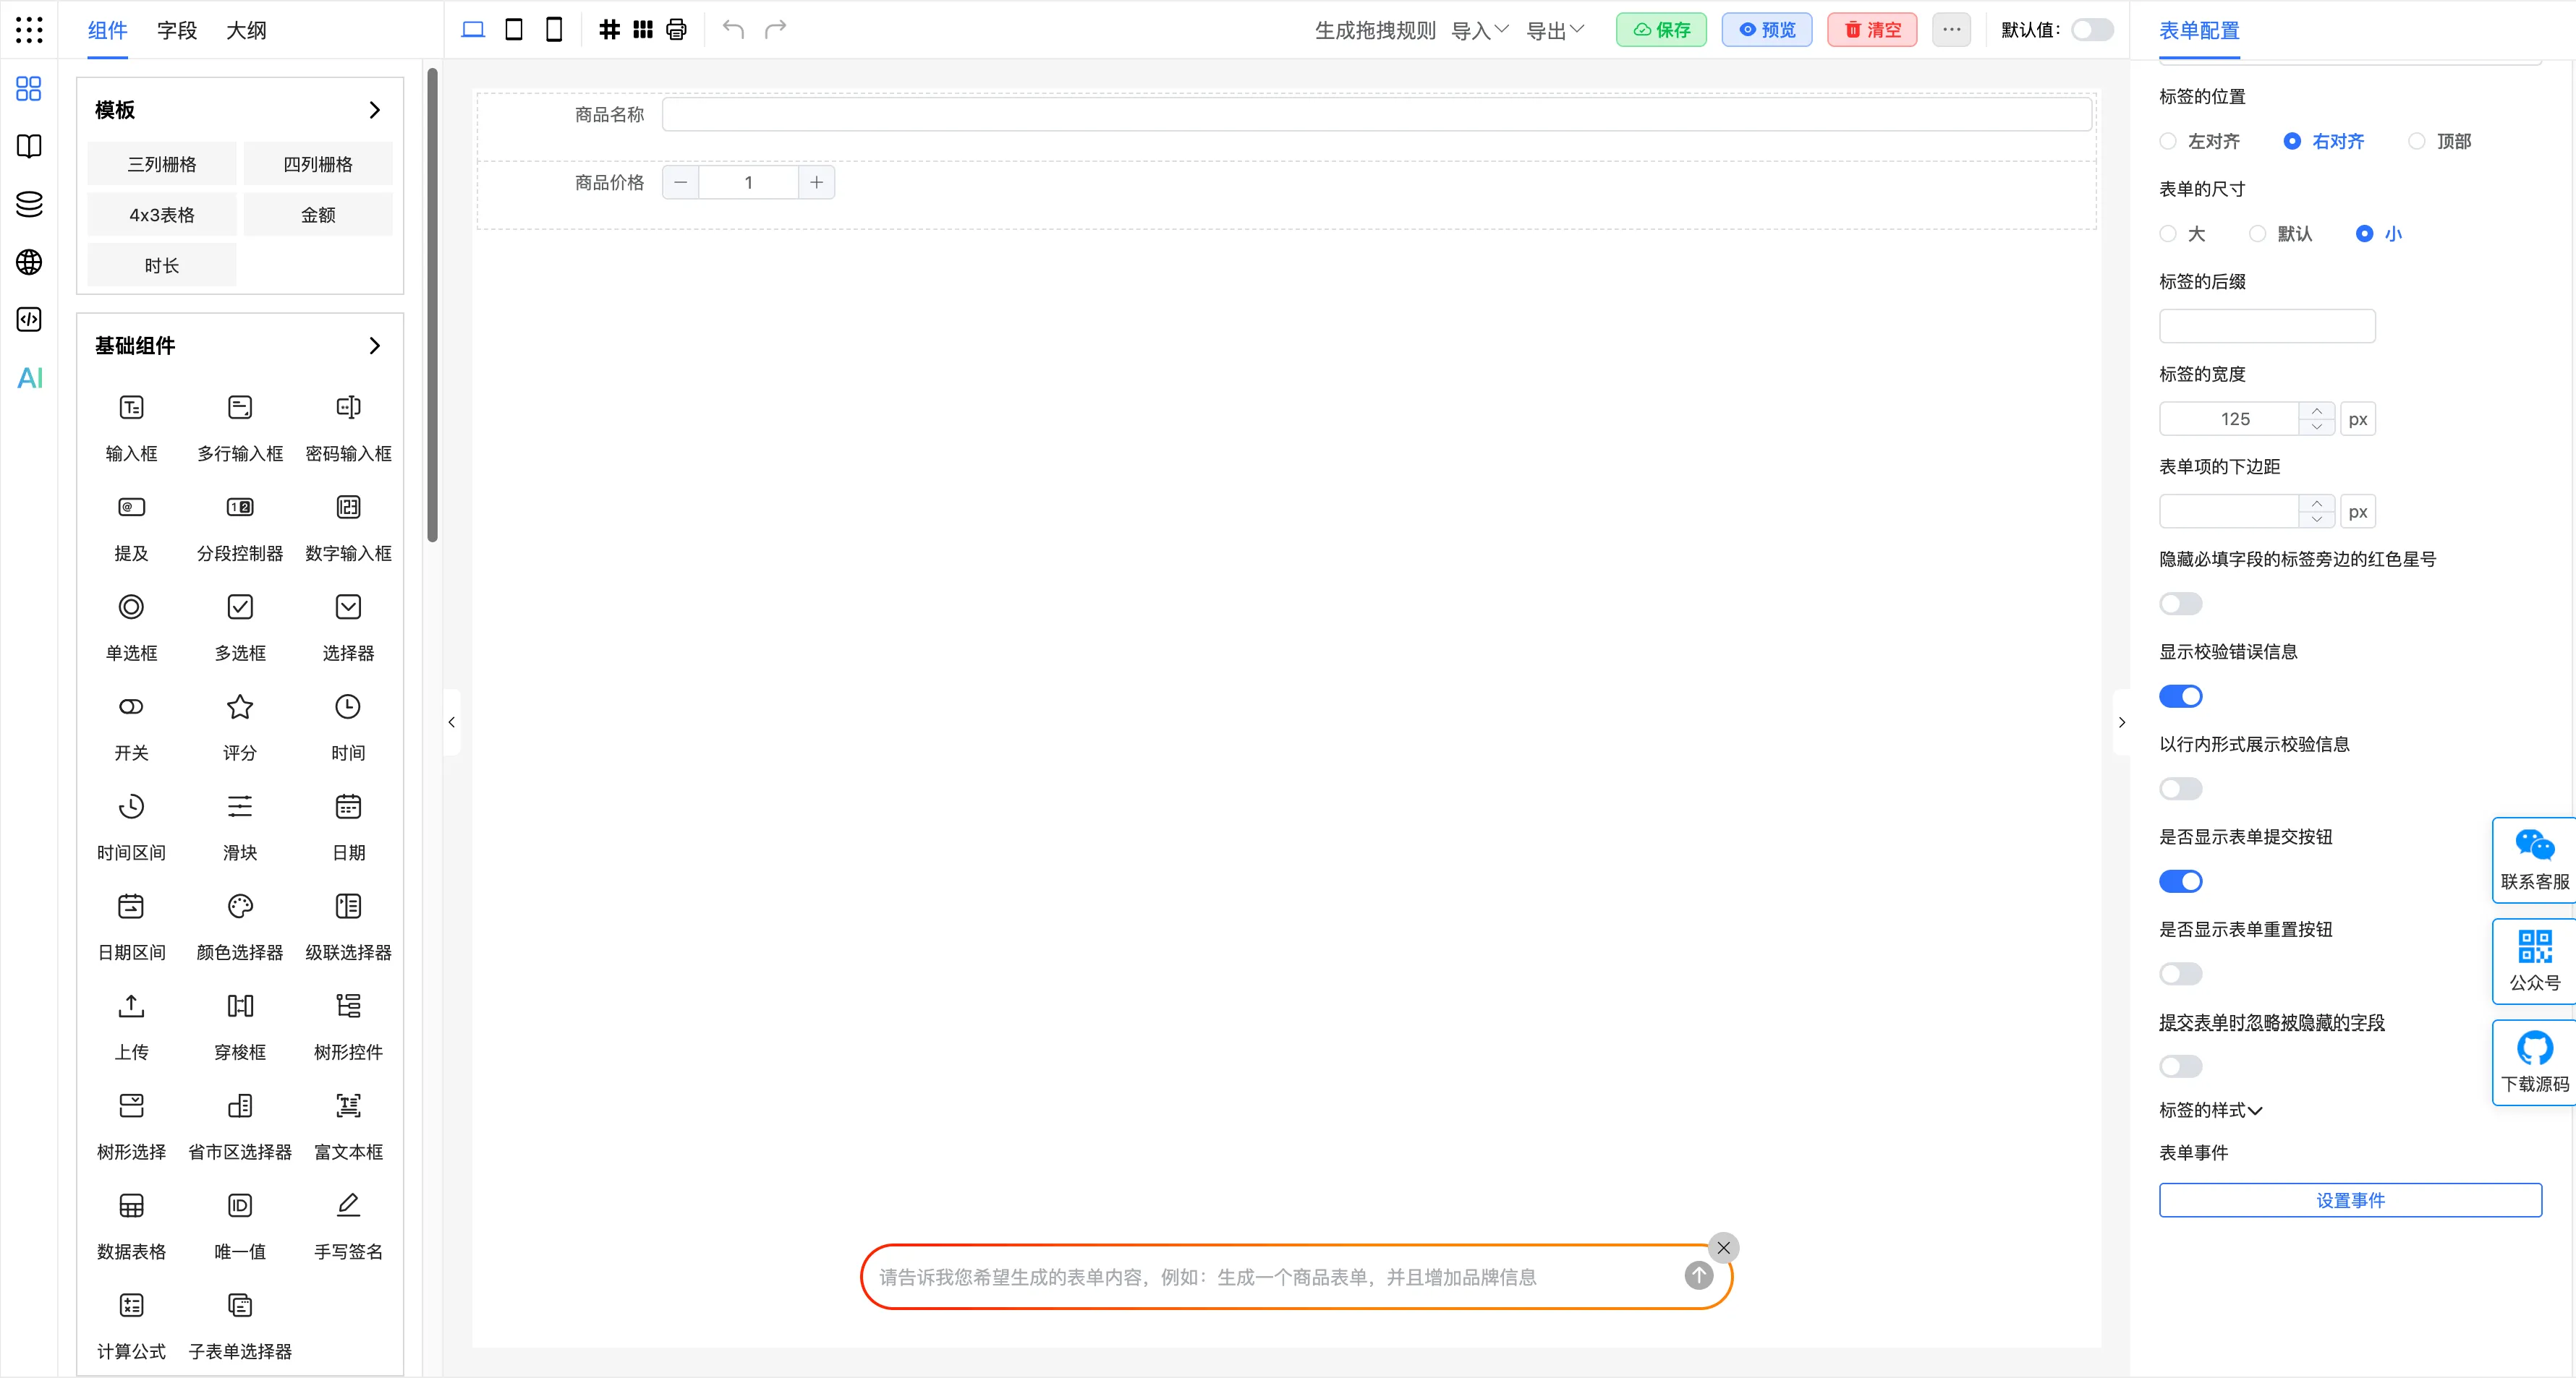2576x1378 pixels.
Task: Open the 大纲 outline tab
Action: [x=246, y=30]
